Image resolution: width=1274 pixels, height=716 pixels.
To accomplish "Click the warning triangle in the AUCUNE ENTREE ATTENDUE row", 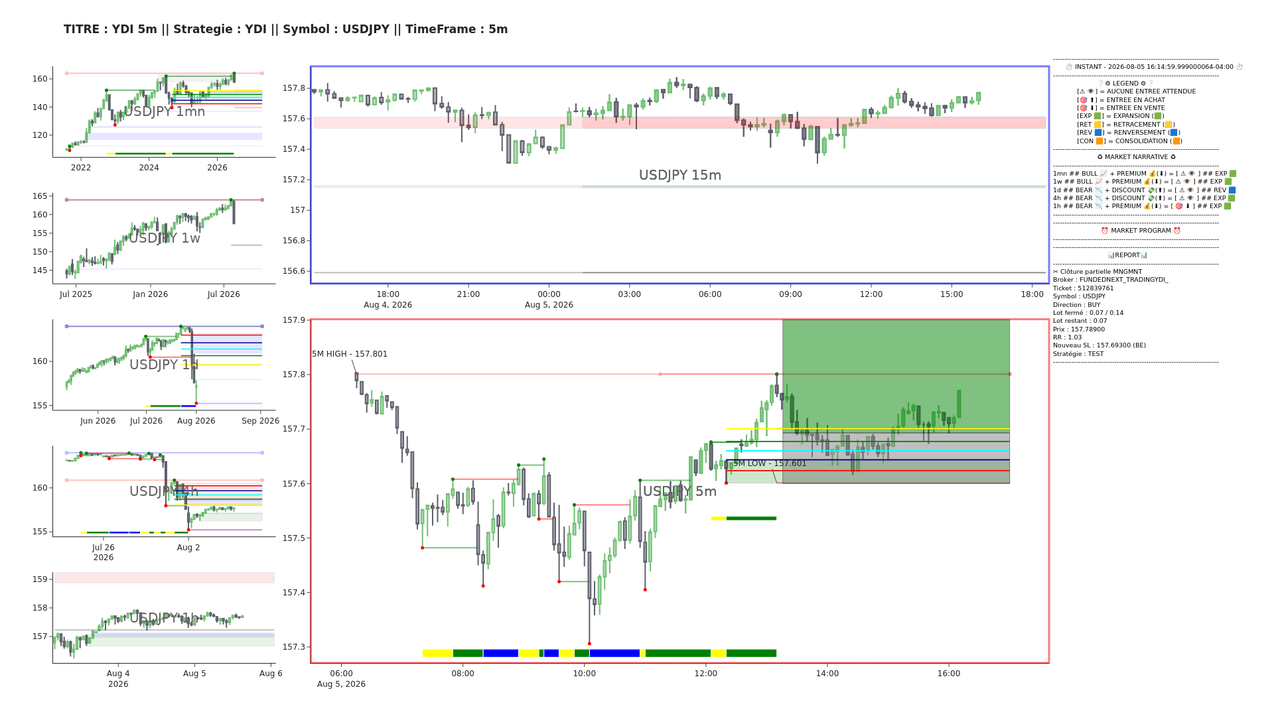I will point(1082,91).
